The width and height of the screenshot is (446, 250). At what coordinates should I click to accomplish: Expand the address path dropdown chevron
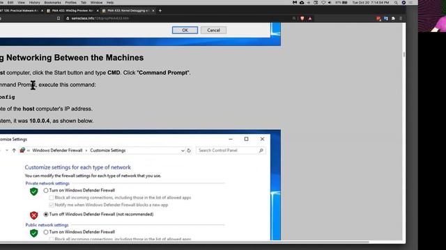[x=183, y=151]
